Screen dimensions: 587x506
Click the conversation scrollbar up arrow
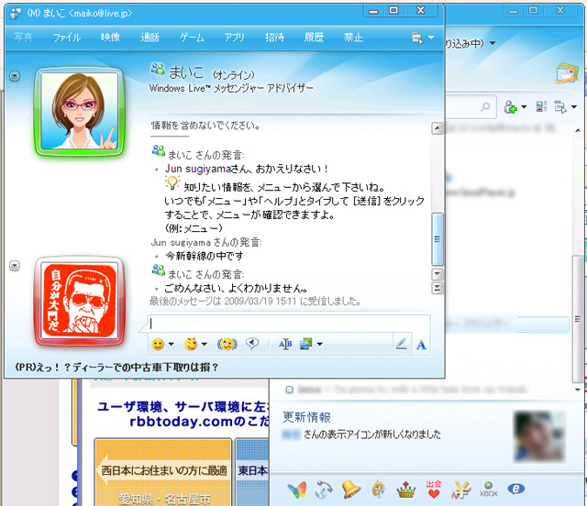pyautogui.click(x=437, y=128)
